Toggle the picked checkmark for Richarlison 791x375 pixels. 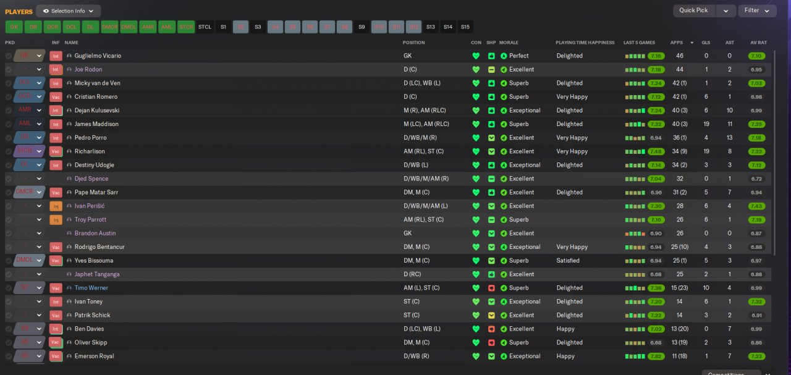click(9, 151)
